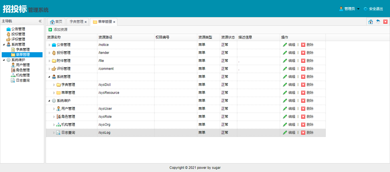Click the administrator avatar icon in header
The height and width of the screenshot is (172, 390).
click(x=341, y=9)
